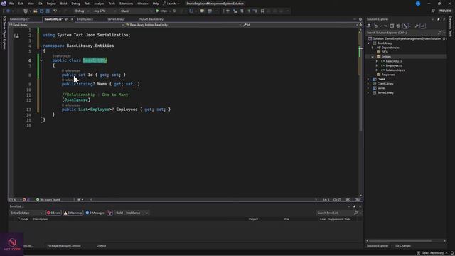455x256 pixels.
Task: Switch to the Relationship.cs tab
Action: point(20,19)
